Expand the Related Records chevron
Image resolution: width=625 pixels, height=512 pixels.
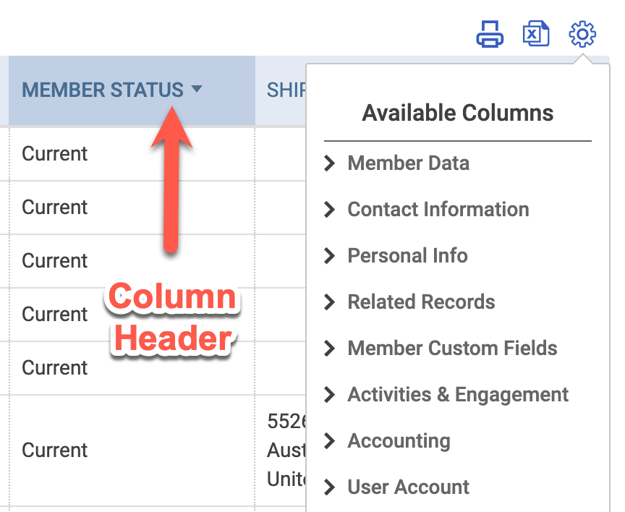(x=329, y=302)
